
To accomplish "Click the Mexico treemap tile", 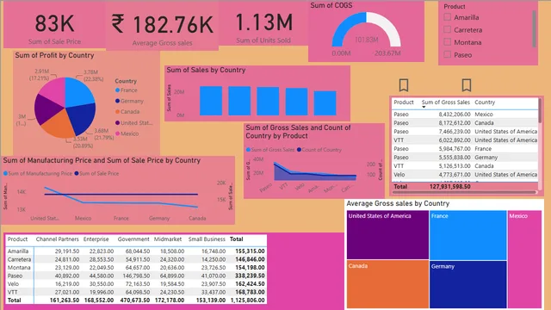I will [x=524, y=259].
